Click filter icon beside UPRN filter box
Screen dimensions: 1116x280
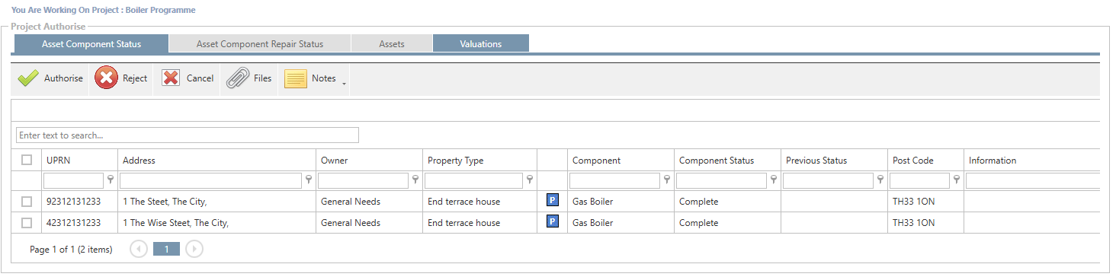(x=111, y=180)
